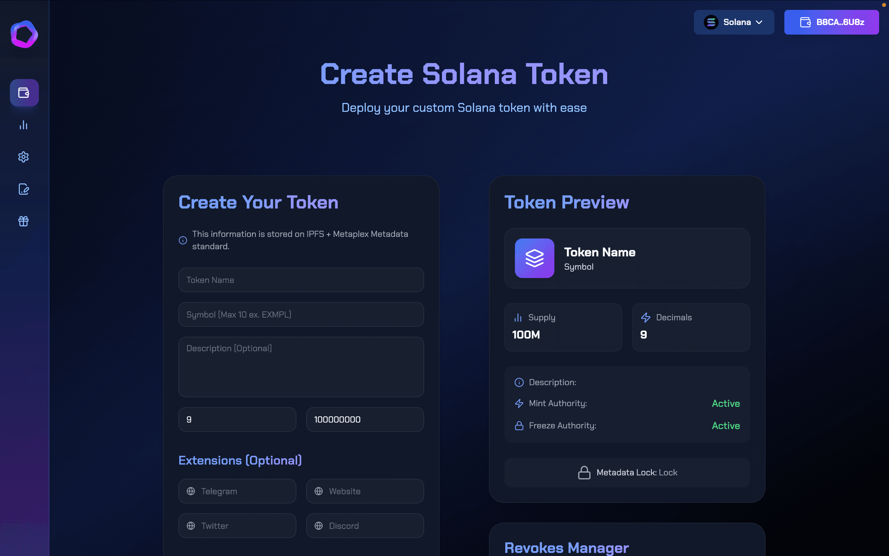The image size is (889, 556).
Task: Click the info icon beside IPFS notice
Action: coord(183,240)
